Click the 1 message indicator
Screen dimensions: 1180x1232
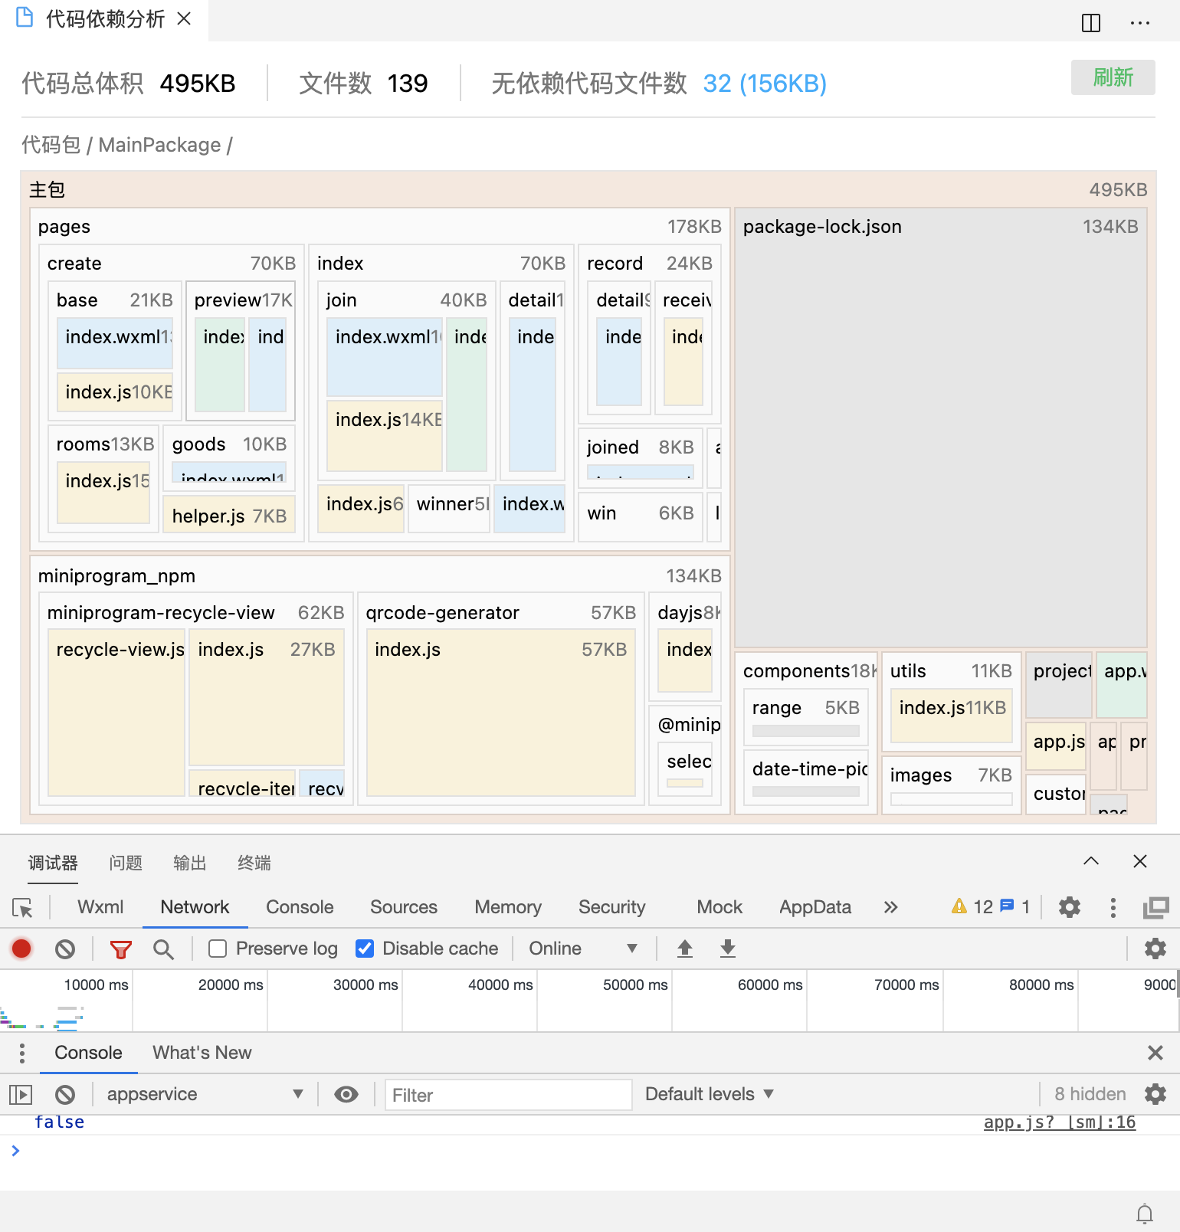point(1015,907)
